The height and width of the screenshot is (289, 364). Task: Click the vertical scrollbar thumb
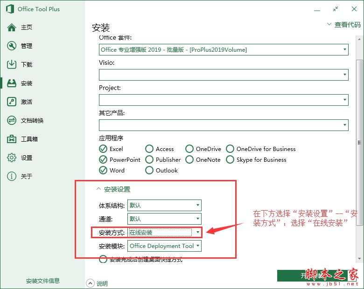tap(359, 143)
